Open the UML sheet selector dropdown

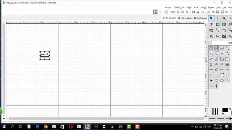click(x=210, y=43)
